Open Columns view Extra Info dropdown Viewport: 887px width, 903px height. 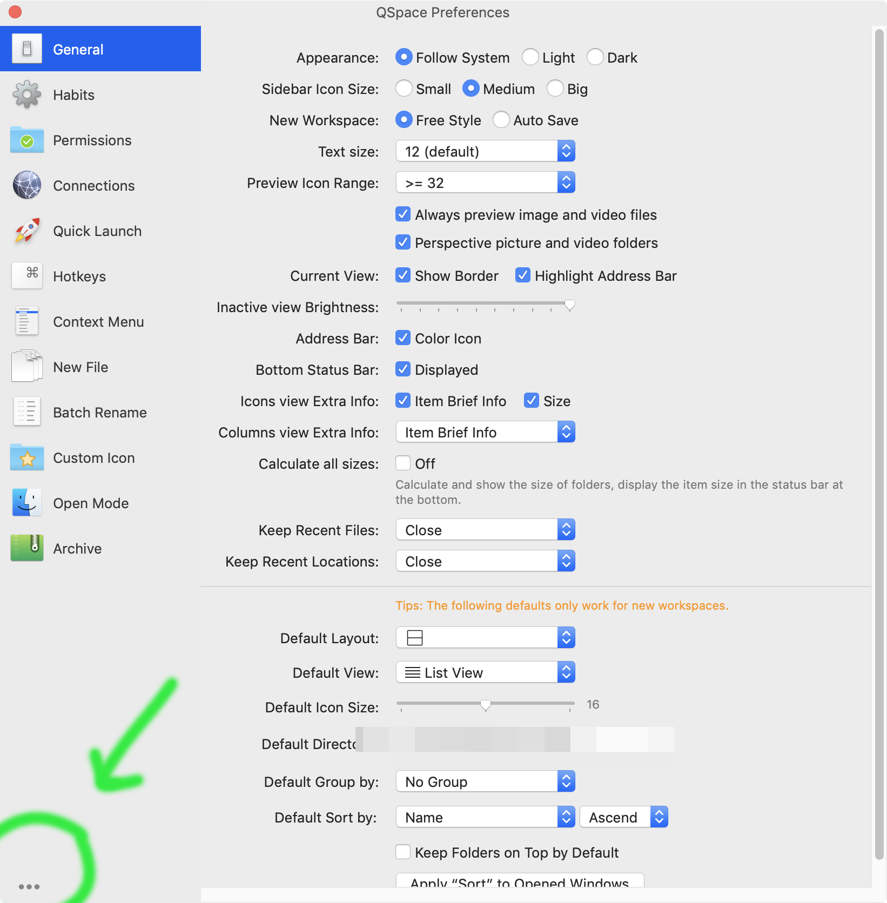point(486,432)
